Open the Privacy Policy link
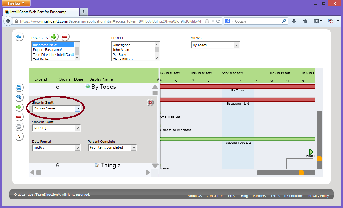343x208 pixels. click(319, 196)
